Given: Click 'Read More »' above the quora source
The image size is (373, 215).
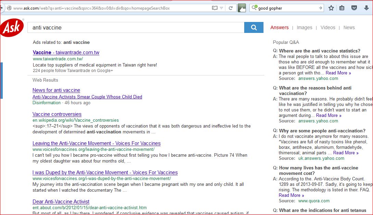Looking at the screenshot, I should pyautogui.click(x=291, y=195).
